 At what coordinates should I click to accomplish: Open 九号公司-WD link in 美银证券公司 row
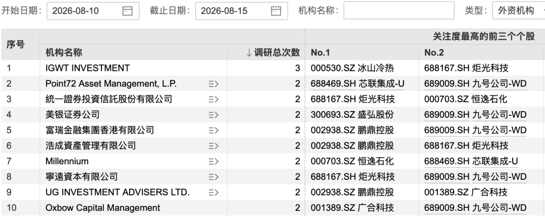pos(499,115)
